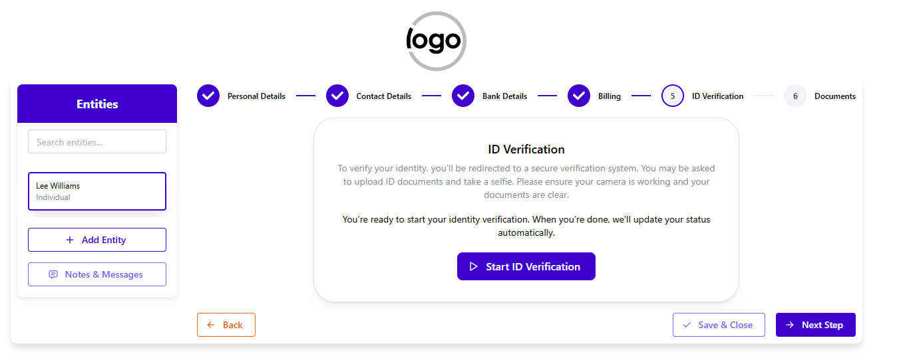Select step 6 Documents circle

click(795, 96)
